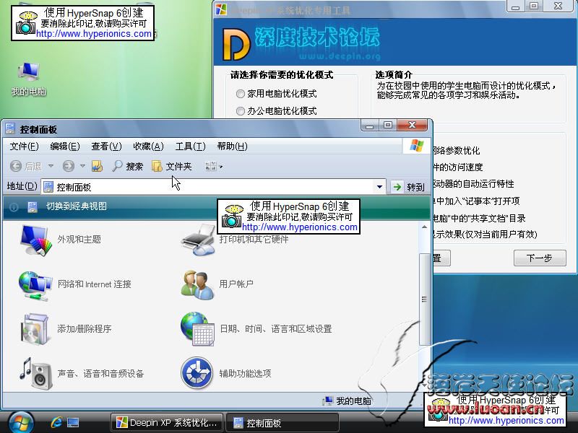The width and height of the screenshot is (578, 433).
Task: Open the File (文件) menu
Action: pyautogui.click(x=24, y=146)
